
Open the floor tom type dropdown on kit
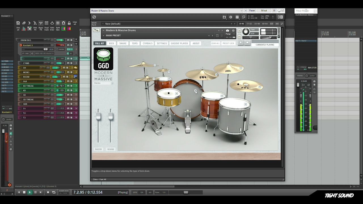246,104
